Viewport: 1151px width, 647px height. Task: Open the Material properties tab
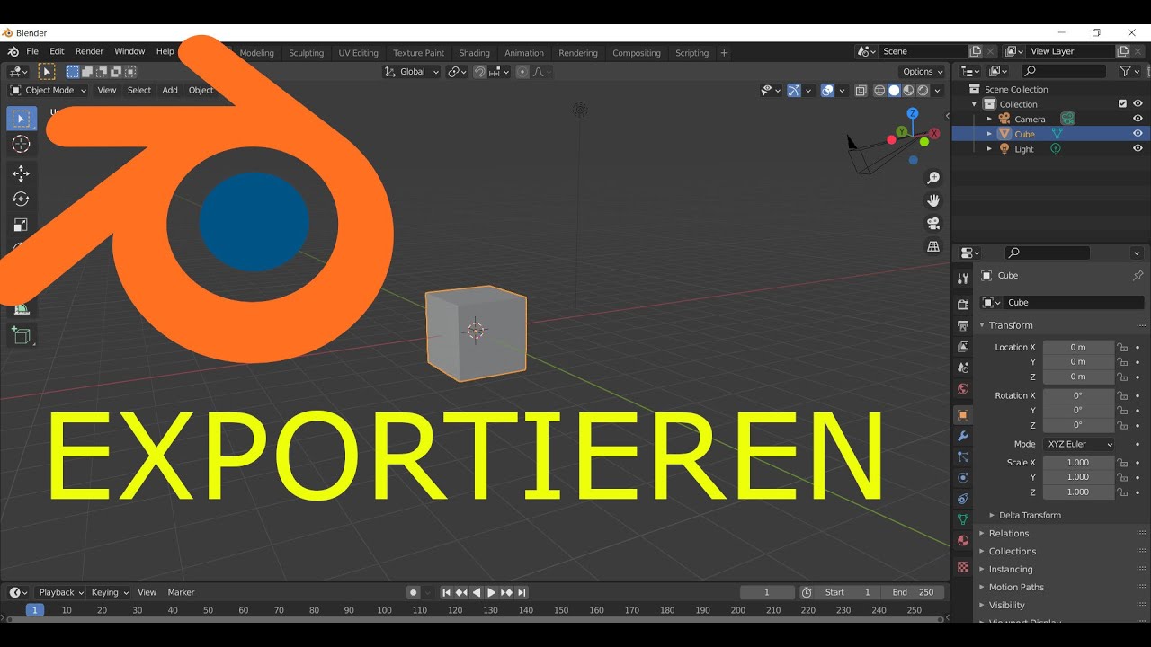click(963, 541)
